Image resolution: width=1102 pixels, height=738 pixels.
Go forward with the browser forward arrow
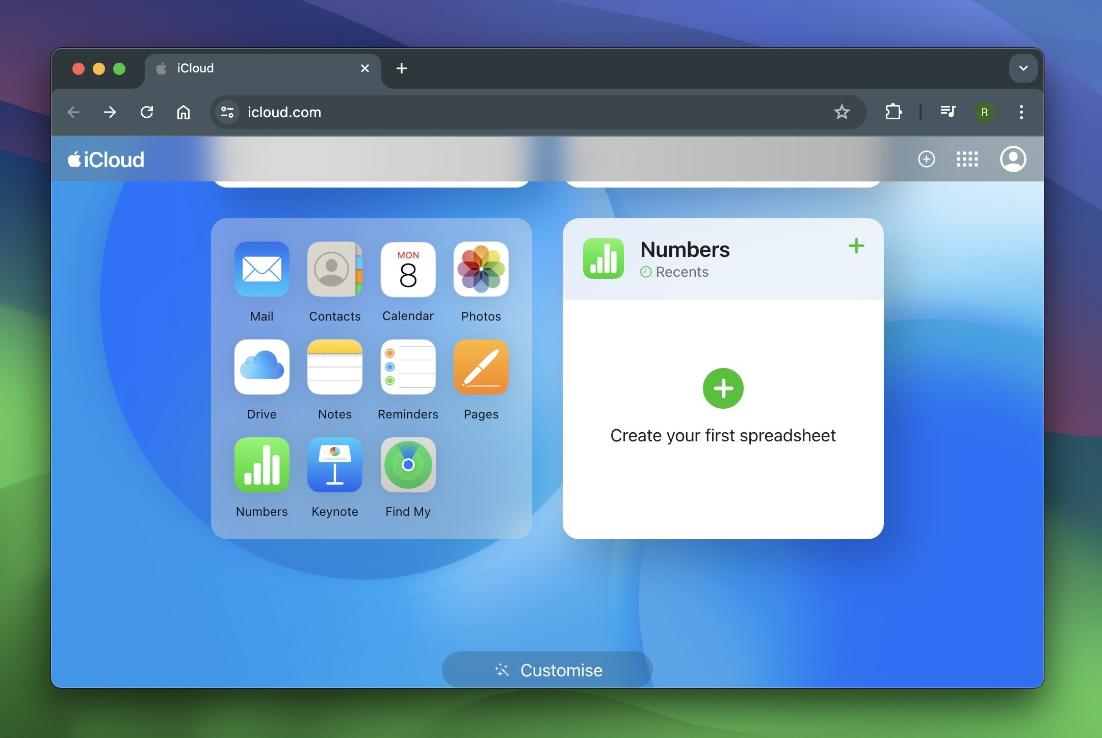tap(110, 112)
